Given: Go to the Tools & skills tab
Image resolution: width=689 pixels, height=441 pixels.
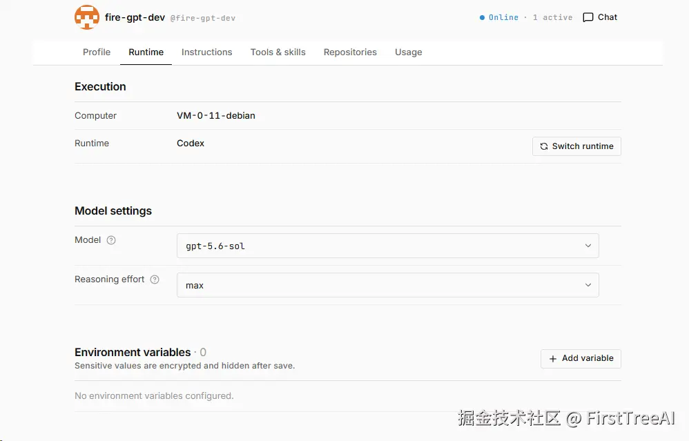Looking at the screenshot, I should [278, 52].
